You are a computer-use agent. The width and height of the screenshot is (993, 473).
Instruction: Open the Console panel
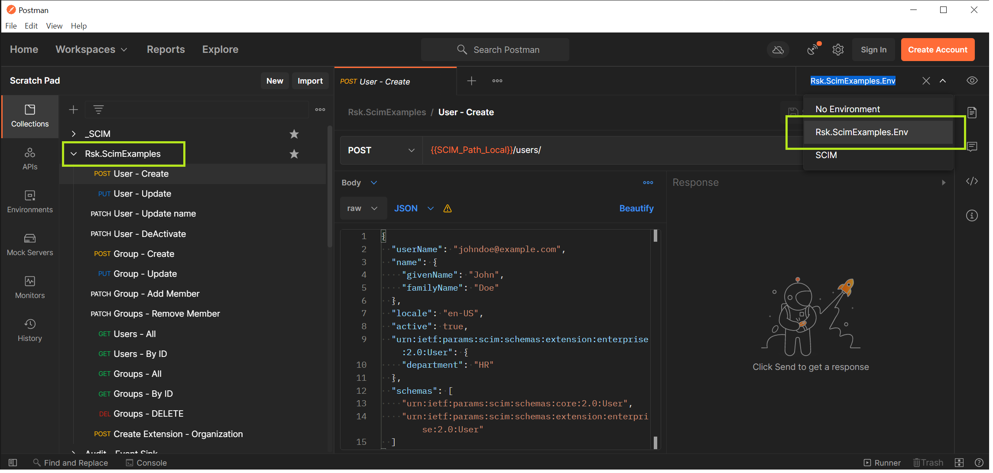146,463
